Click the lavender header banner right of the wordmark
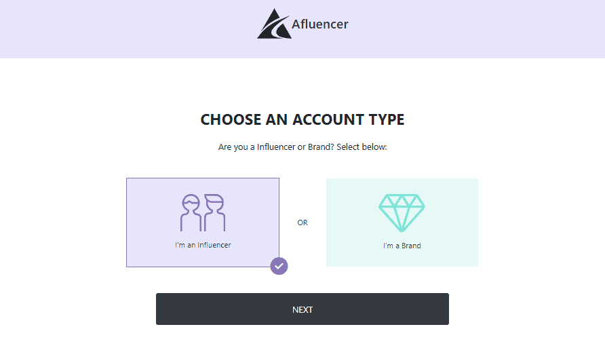Screen dimensions: 605x348 475,28
